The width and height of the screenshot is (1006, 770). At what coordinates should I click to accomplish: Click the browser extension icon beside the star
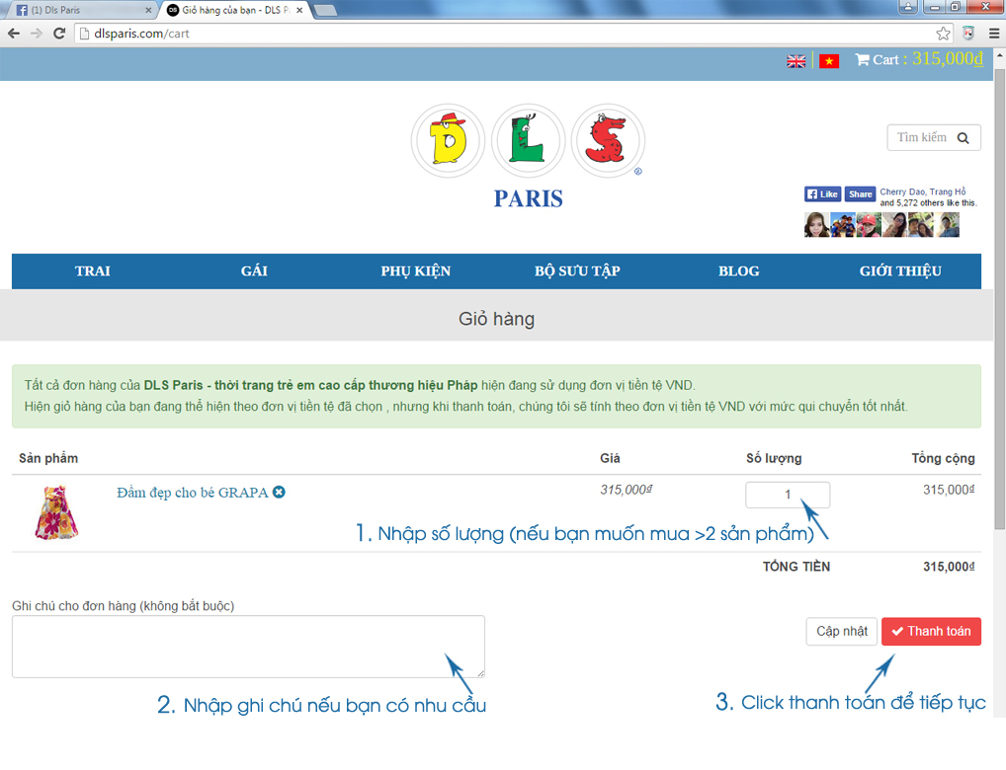point(968,34)
